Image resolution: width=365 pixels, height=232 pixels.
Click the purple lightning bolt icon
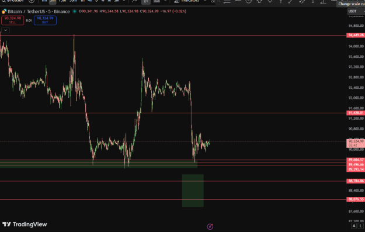click(210, 226)
